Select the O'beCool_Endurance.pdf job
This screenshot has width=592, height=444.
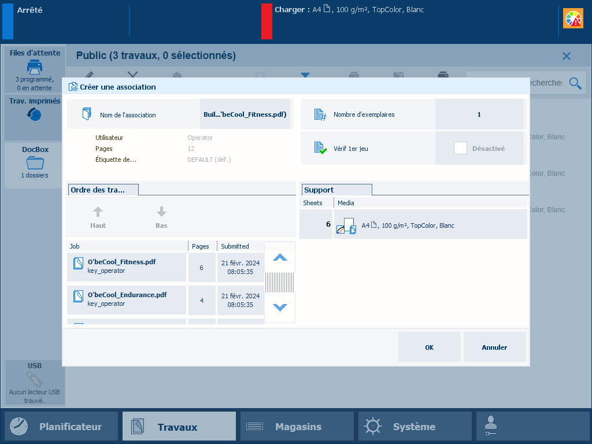tap(127, 299)
